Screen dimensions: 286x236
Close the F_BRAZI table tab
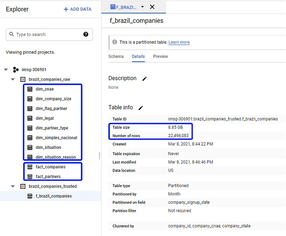(x=152, y=7)
